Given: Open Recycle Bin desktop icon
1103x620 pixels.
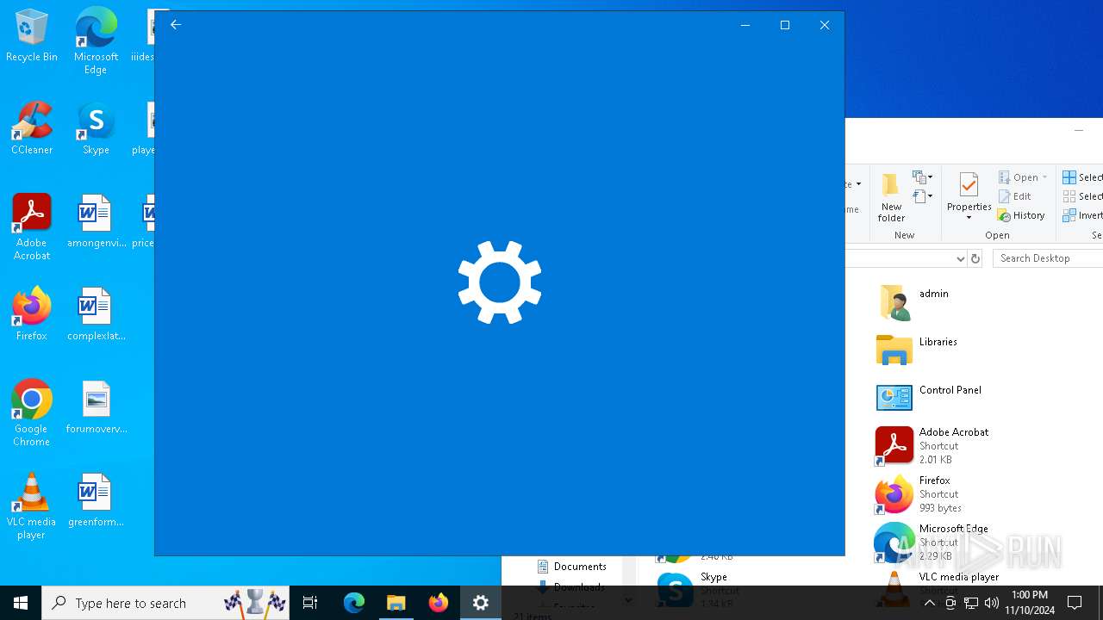Looking at the screenshot, I should (x=32, y=36).
